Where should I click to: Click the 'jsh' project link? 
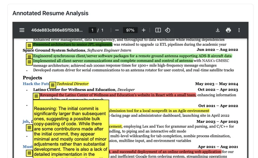(26, 122)
